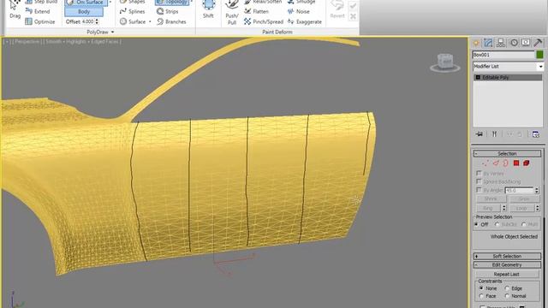Choose the Optimize tool
The height and width of the screenshot is (308, 548).
coord(40,21)
